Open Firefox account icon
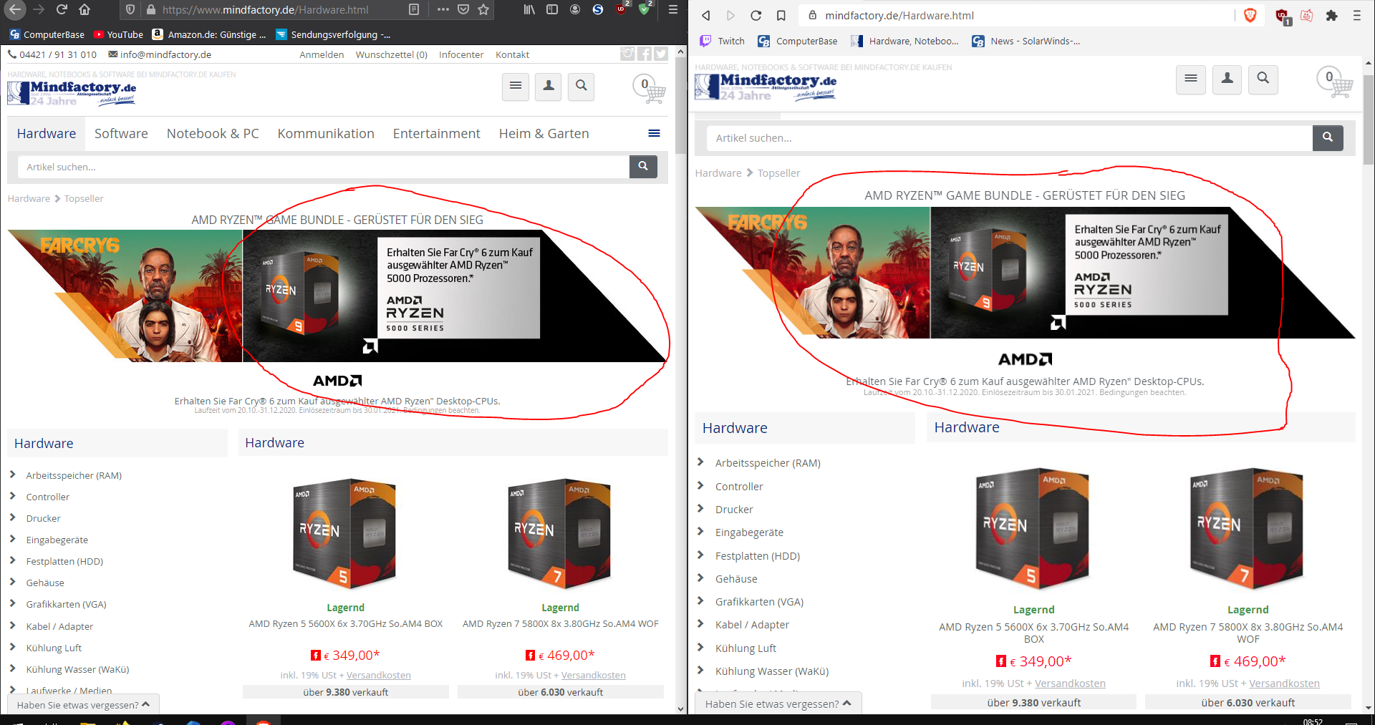This screenshot has height=725, width=1375. coord(575,9)
